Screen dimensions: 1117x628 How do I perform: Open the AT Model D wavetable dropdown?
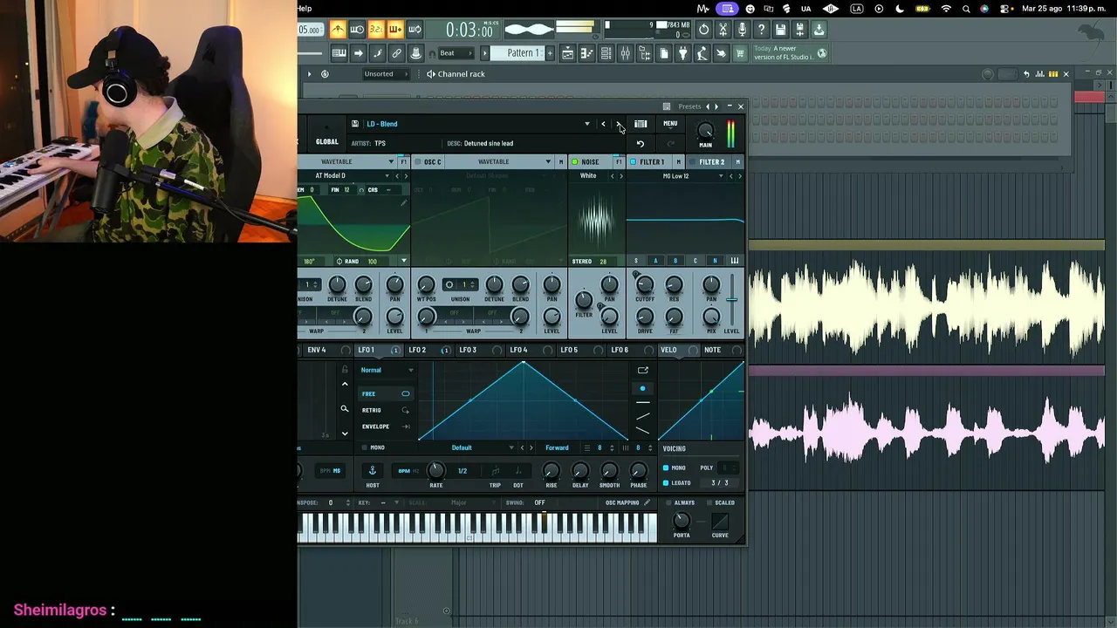386,176
